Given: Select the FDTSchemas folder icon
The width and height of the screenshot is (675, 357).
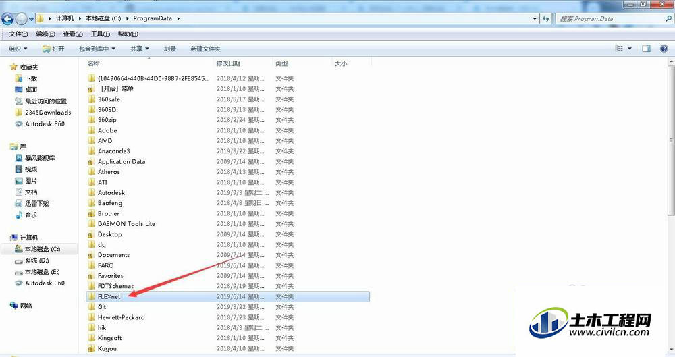Looking at the screenshot, I should click(x=91, y=286).
